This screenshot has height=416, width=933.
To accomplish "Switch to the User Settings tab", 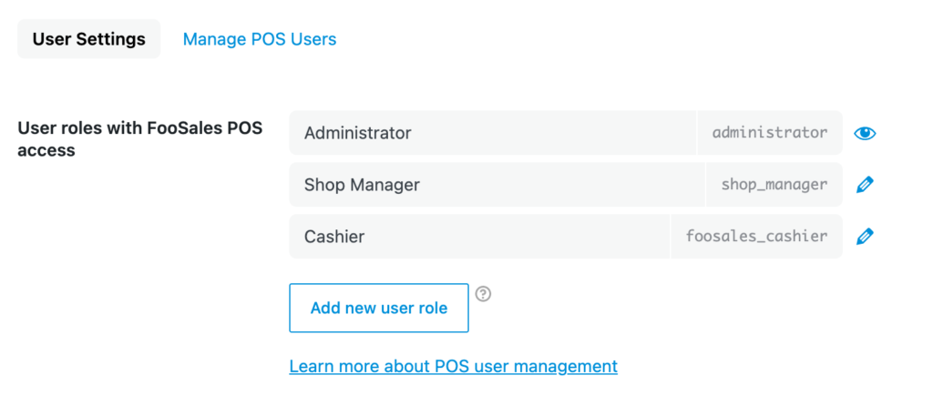I will [x=88, y=39].
